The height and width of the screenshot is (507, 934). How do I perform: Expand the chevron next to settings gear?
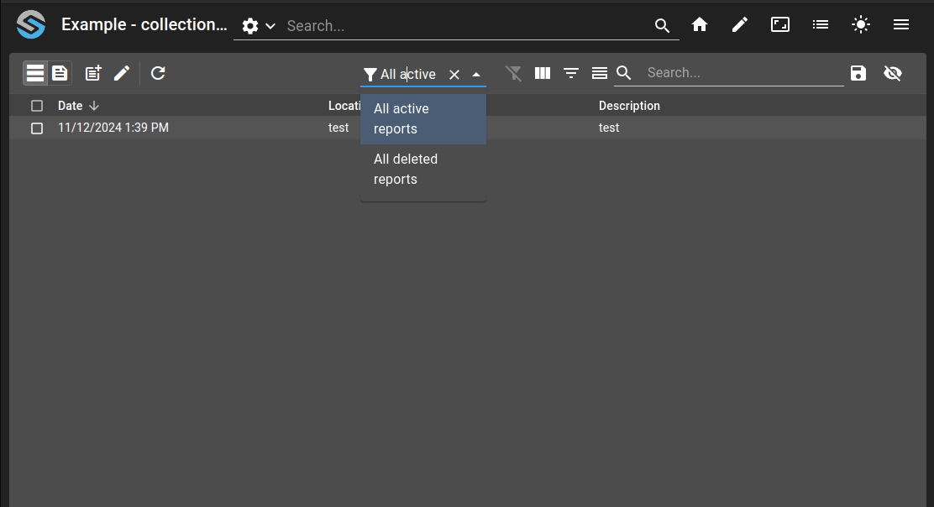[x=270, y=26]
